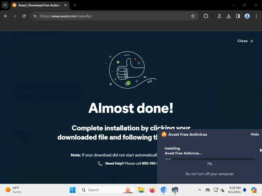Launch Firefox from the taskbar
This screenshot has height=196, width=262.
tap(152, 190)
